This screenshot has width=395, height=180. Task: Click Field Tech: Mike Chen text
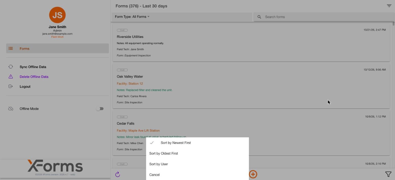pyautogui.click(x=130, y=143)
